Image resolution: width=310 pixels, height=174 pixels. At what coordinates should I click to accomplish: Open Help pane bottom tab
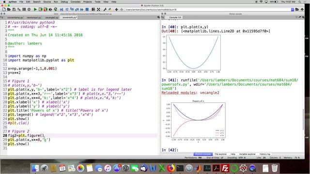233,154
